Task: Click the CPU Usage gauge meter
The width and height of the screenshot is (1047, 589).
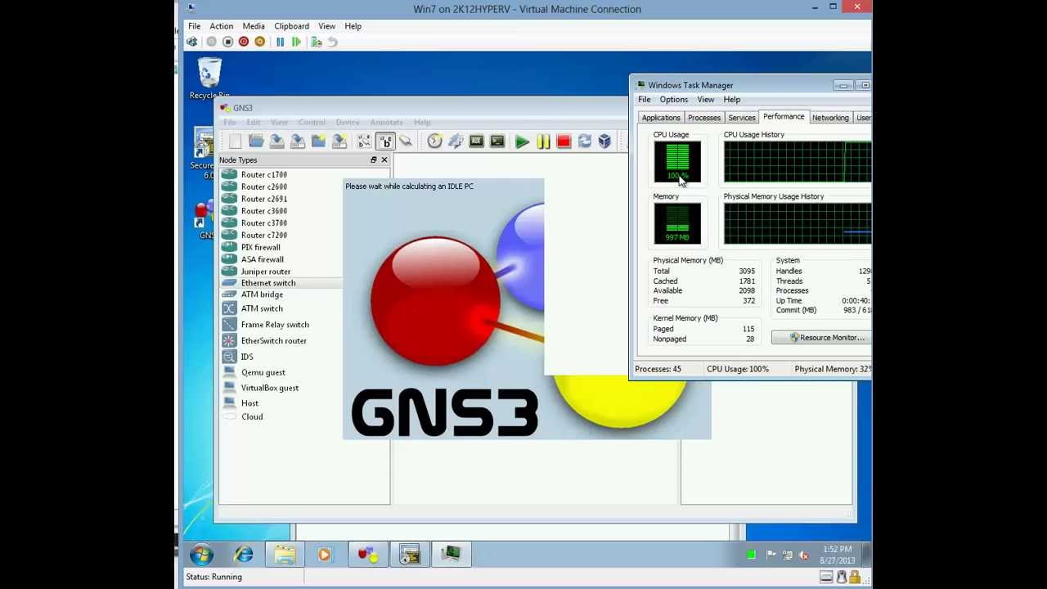Action: [x=677, y=162]
